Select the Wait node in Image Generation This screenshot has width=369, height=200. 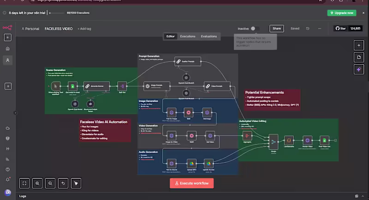[189, 113]
